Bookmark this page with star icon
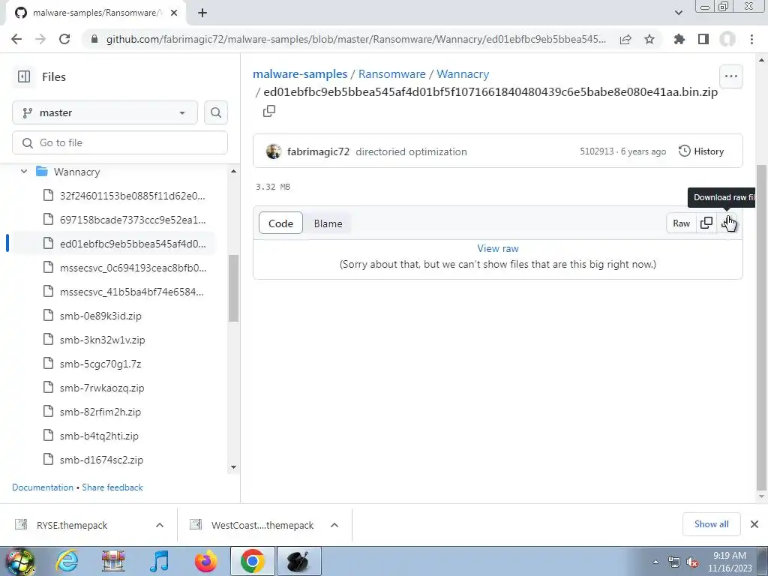The image size is (768, 576). pos(649,39)
